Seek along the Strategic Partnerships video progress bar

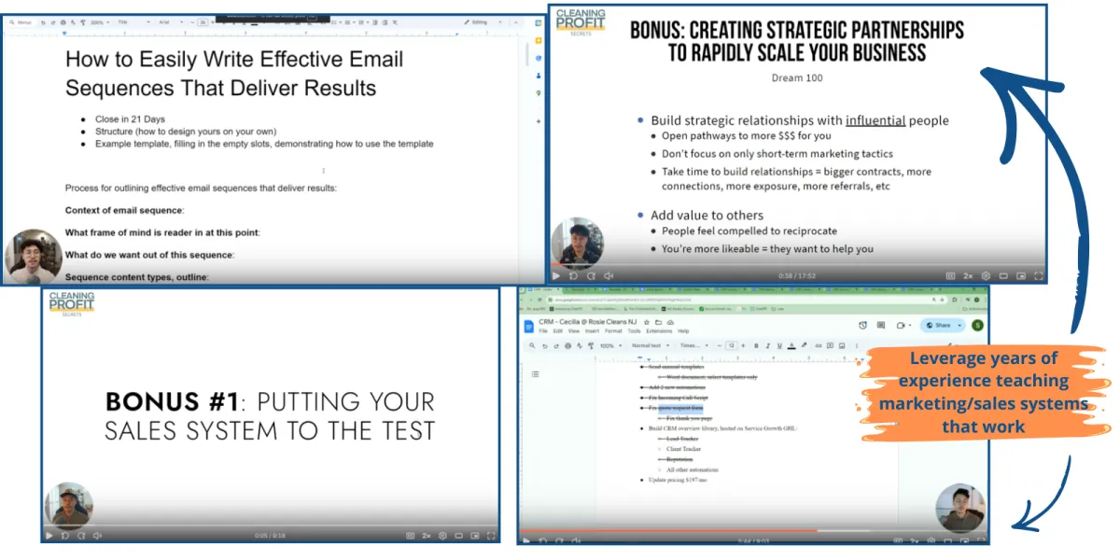point(797,265)
